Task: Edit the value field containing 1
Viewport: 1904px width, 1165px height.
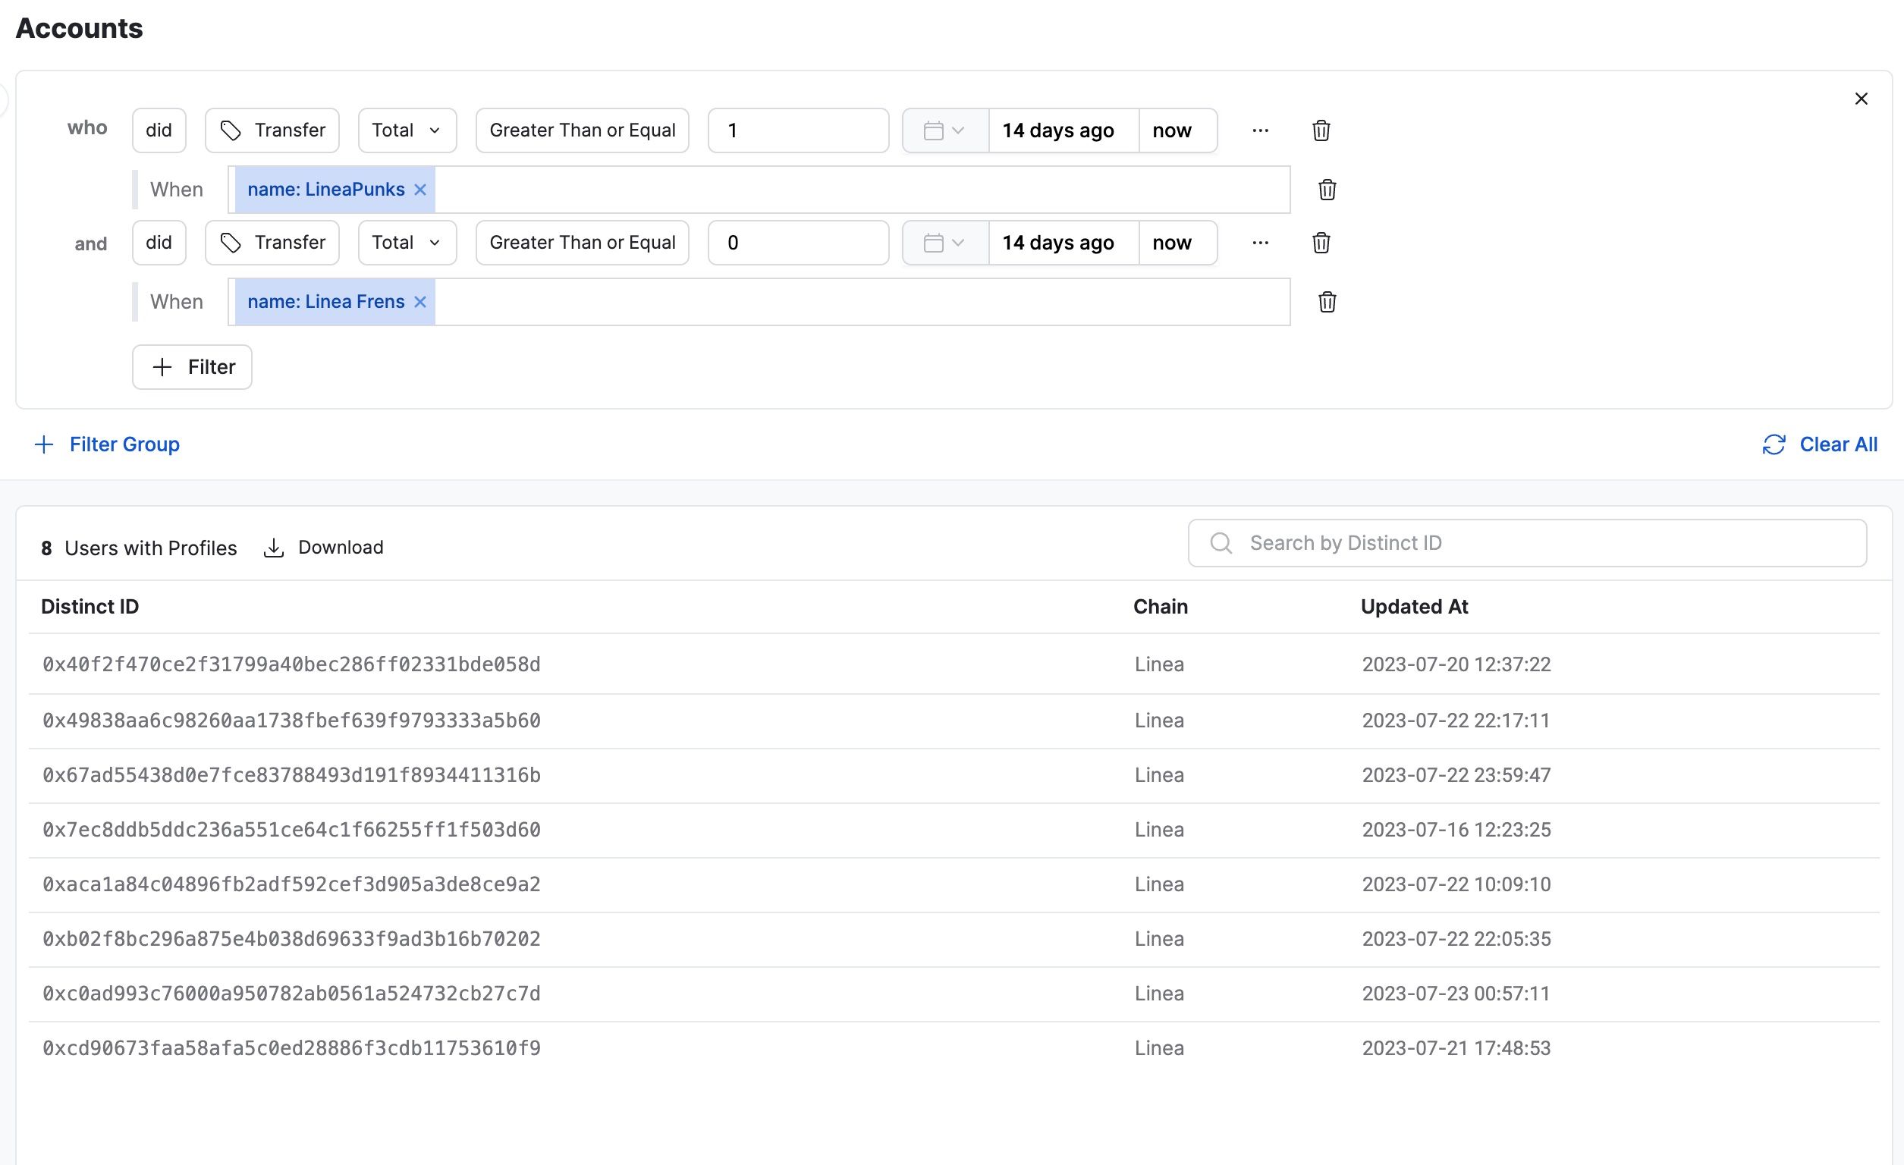Action: coord(798,130)
